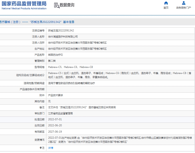Click 其他内容 value 无
Image resolution: width=195 pixels, height=153 pixels.
(49, 101)
